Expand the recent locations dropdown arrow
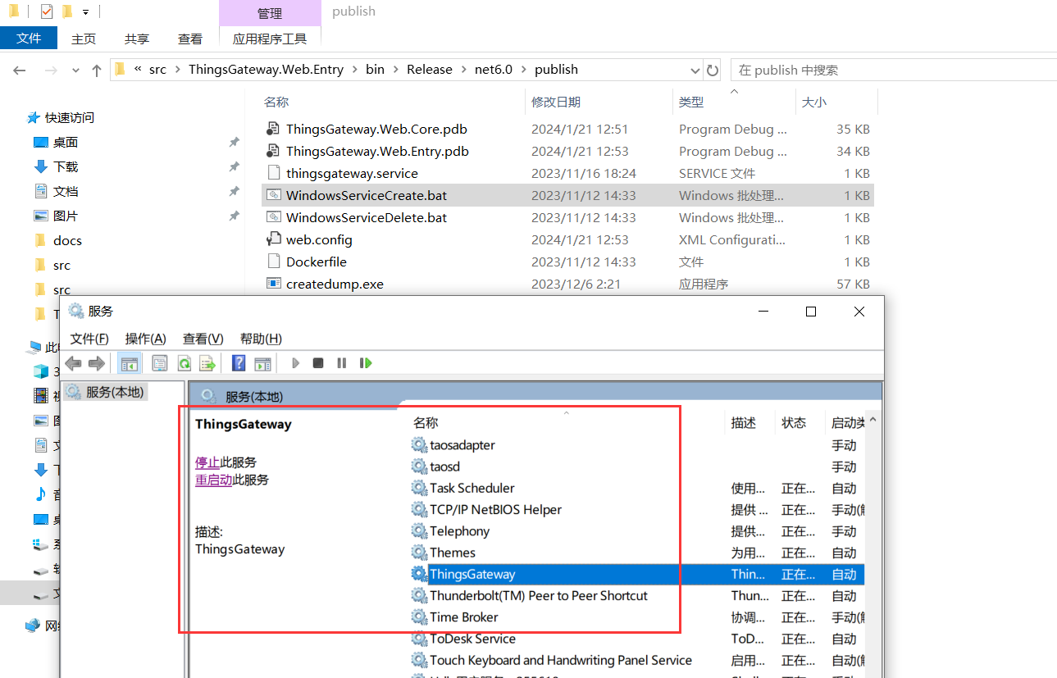1057x678 pixels. pos(75,71)
